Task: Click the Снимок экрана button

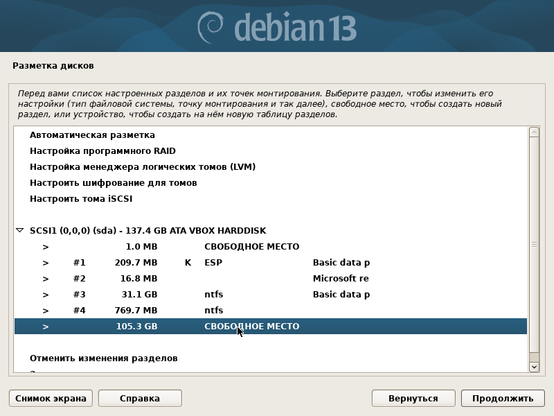Action: click(x=51, y=398)
